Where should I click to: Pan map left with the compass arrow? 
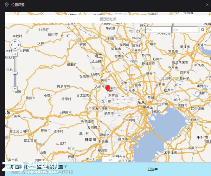11,45
